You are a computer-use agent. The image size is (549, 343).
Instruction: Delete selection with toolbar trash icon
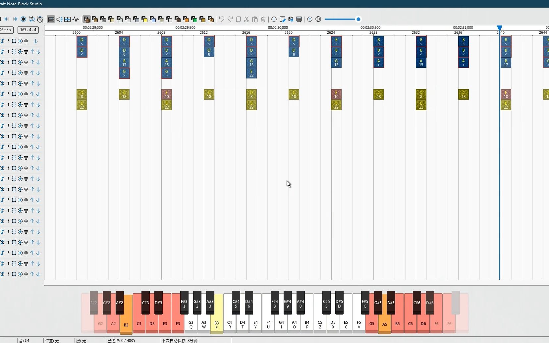click(x=263, y=19)
